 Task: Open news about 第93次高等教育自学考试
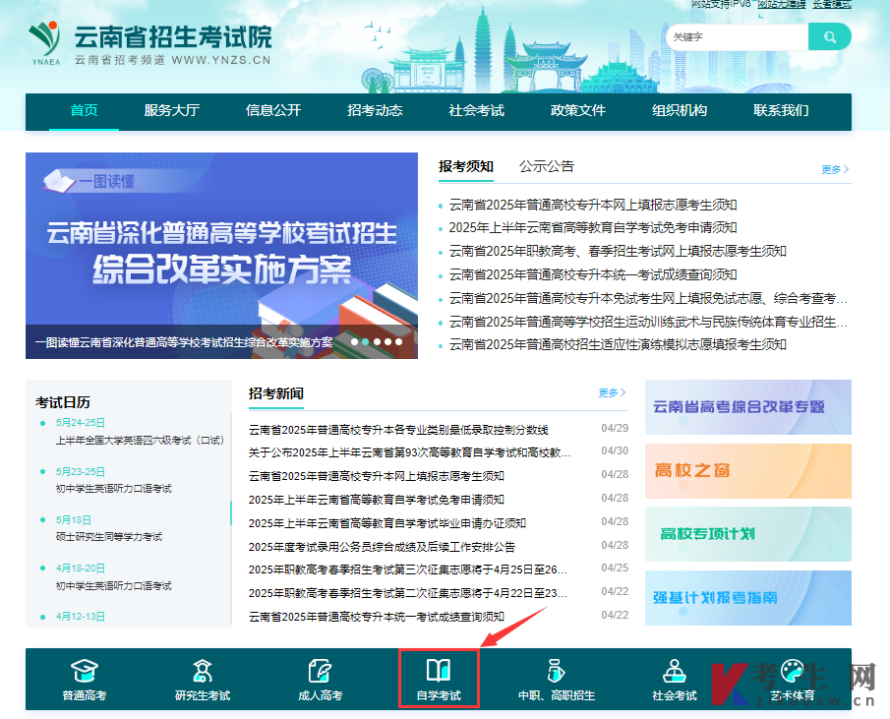click(410, 452)
